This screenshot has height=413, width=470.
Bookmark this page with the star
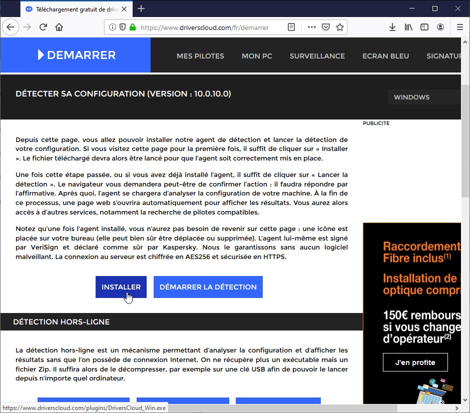(x=339, y=27)
